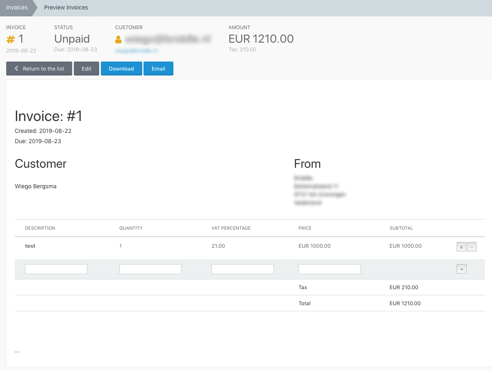The height and width of the screenshot is (370, 492).
Task: Click the Download button
Action: tap(121, 69)
